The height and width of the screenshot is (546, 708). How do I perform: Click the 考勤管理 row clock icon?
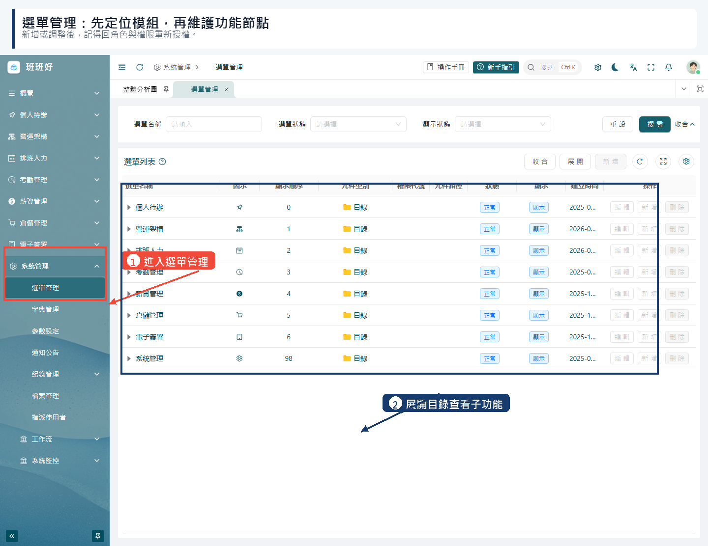239,272
